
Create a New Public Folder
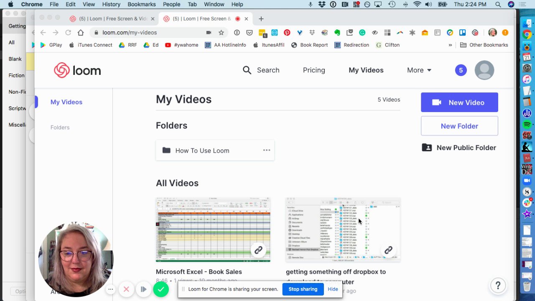point(459,148)
